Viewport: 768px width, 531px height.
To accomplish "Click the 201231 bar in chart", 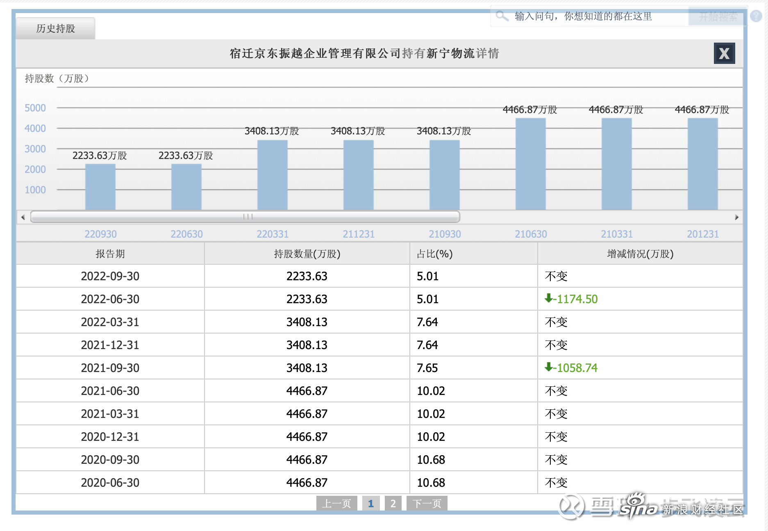I will pyautogui.click(x=703, y=164).
